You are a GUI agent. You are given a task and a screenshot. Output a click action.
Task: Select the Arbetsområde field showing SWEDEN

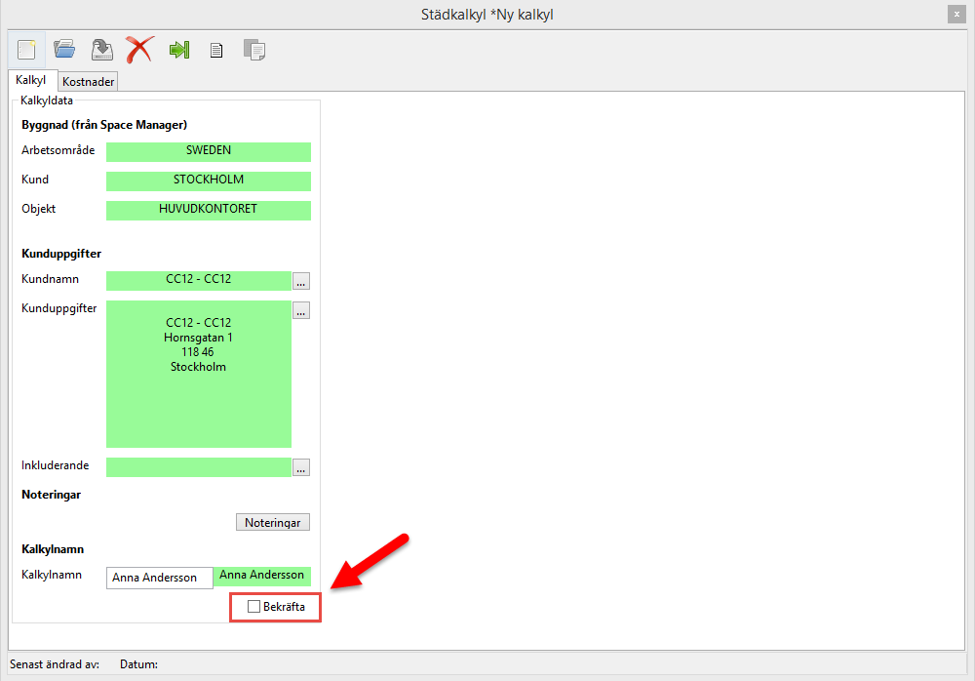(208, 151)
